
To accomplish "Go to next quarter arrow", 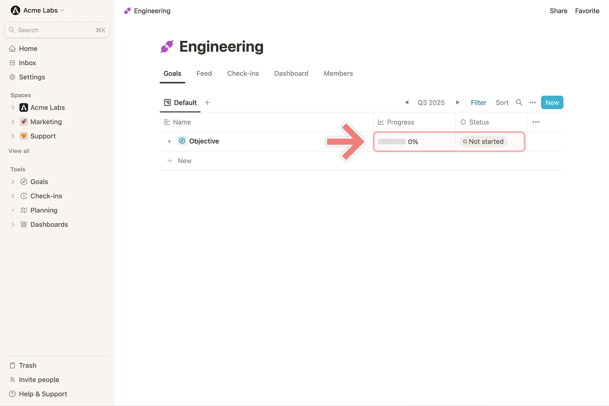I will 458,102.
